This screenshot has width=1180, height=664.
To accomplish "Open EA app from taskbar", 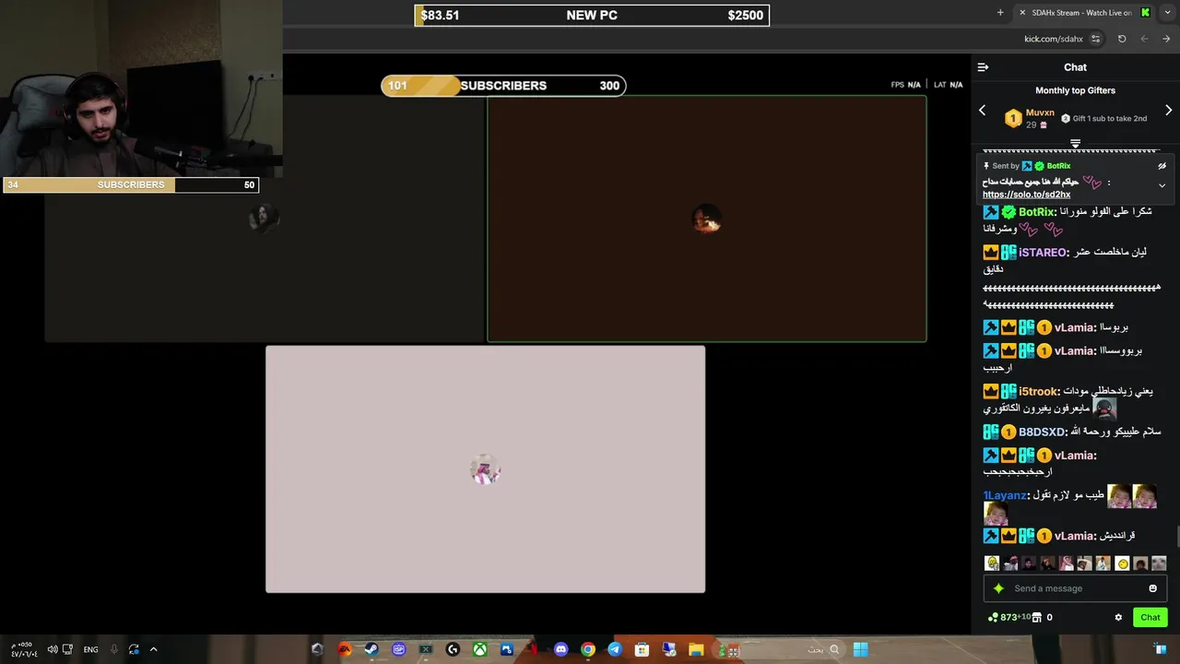I will tap(345, 649).
